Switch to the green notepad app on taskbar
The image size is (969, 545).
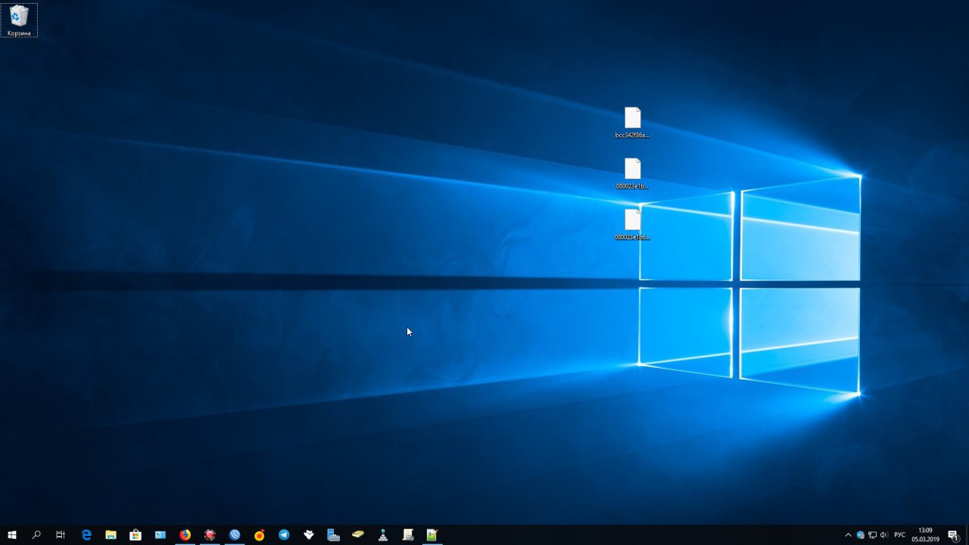coord(432,535)
